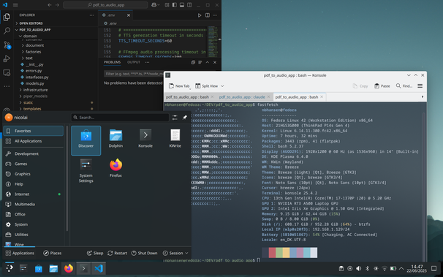
Task: Click Problems filter input in VS Code
Action: 135,74
